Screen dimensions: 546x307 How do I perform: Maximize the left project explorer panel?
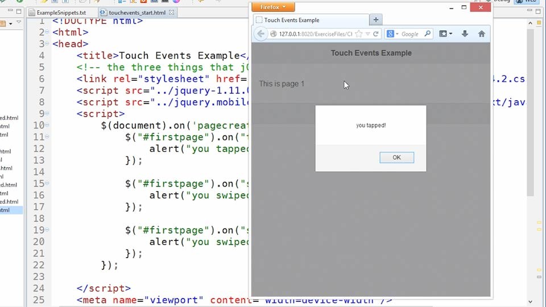[x=19, y=11]
